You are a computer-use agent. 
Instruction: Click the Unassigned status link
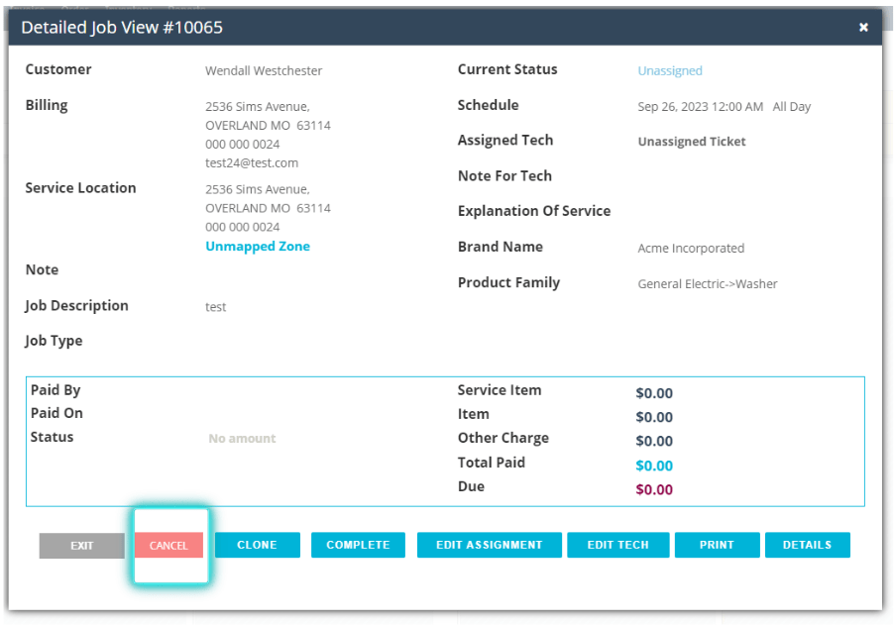670,70
